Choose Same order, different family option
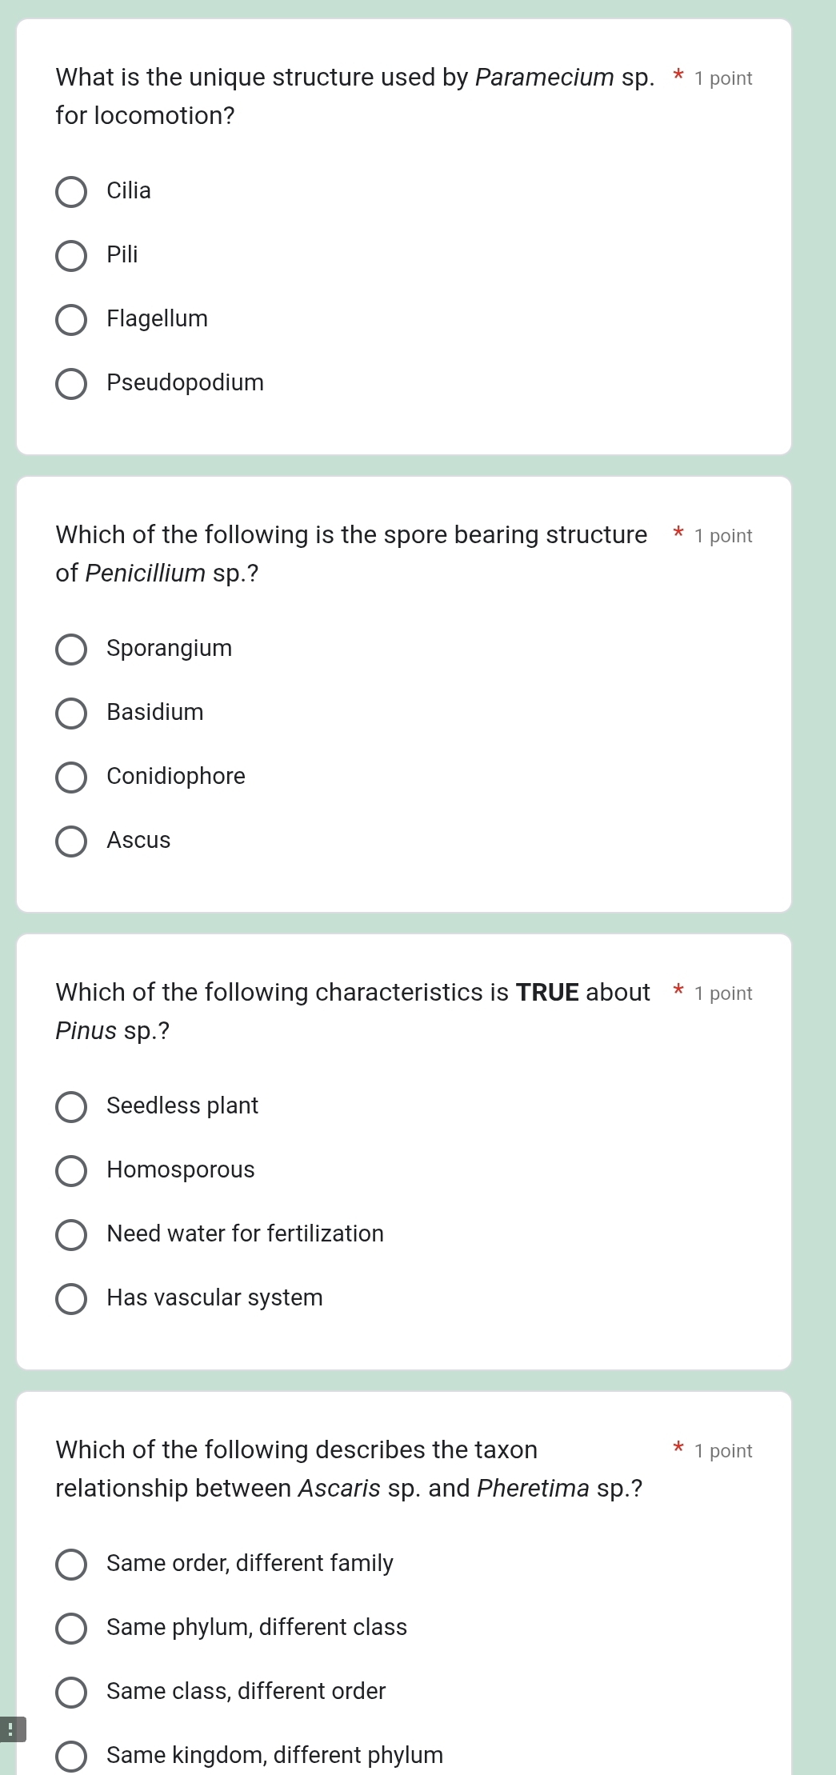This screenshot has width=836, height=1775. pyautogui.click(x=72, y=1564)
